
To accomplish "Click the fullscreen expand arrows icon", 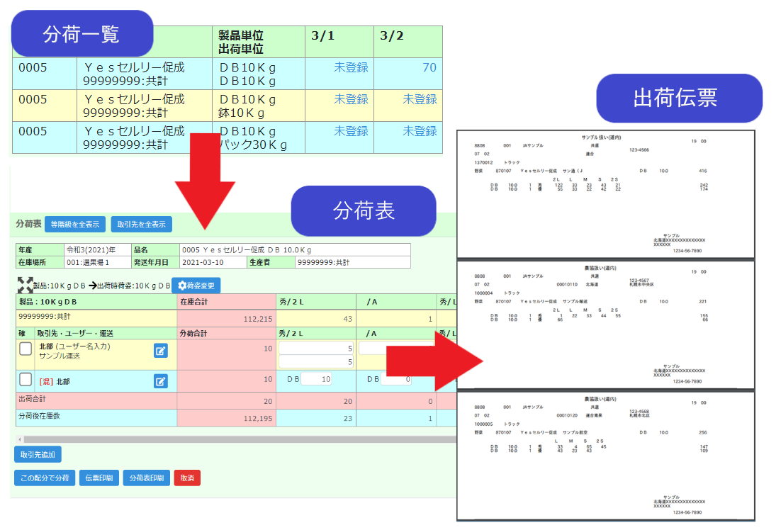I will (25, 286).
